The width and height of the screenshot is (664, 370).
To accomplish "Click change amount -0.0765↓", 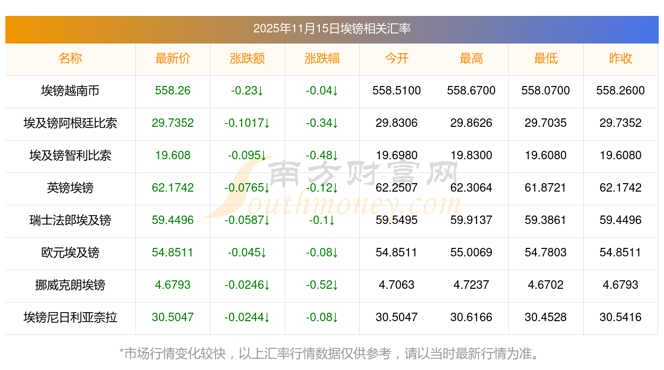I will [x=248, y=188].
